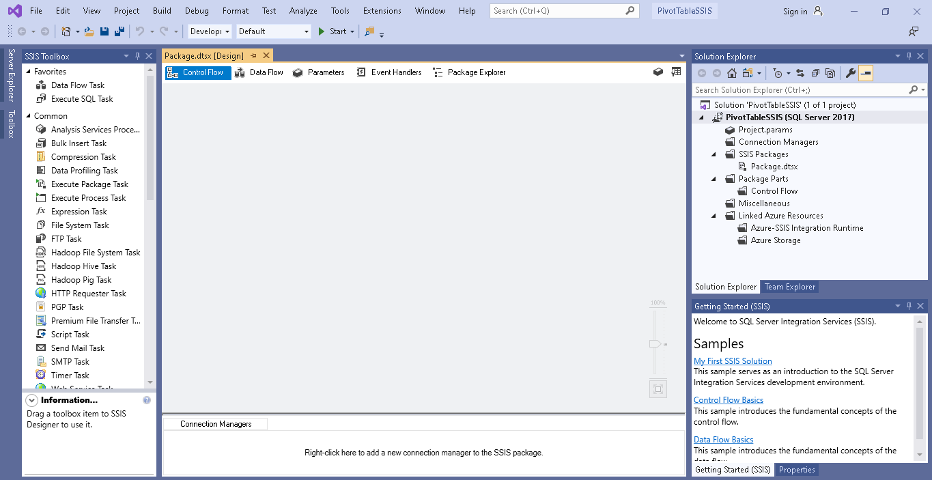Click the canvas zoom slider handle
This screenshot has height=480, width=932.
tap(656, 344)
